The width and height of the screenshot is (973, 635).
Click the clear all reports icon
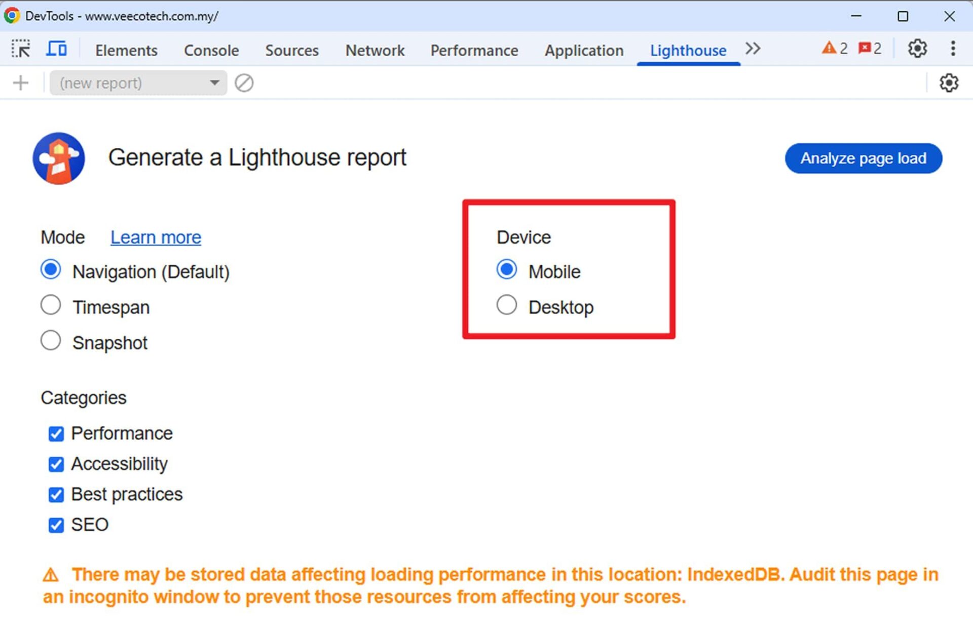[244, 83]
